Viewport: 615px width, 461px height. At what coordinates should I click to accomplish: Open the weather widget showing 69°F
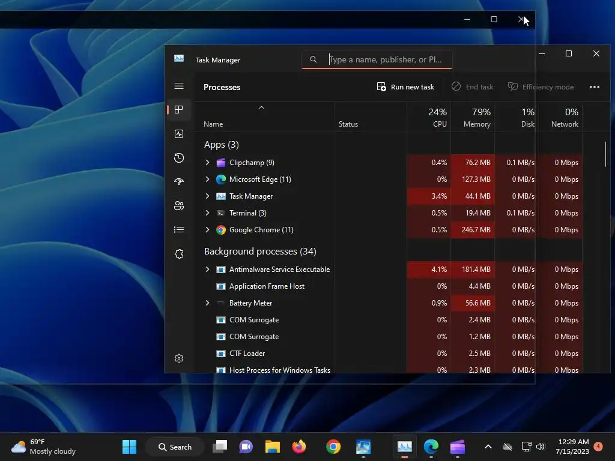point(43,447)
